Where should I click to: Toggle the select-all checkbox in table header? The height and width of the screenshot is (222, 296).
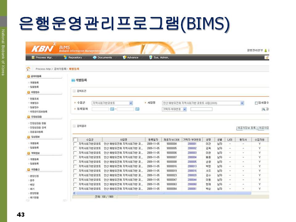[75, 139]
